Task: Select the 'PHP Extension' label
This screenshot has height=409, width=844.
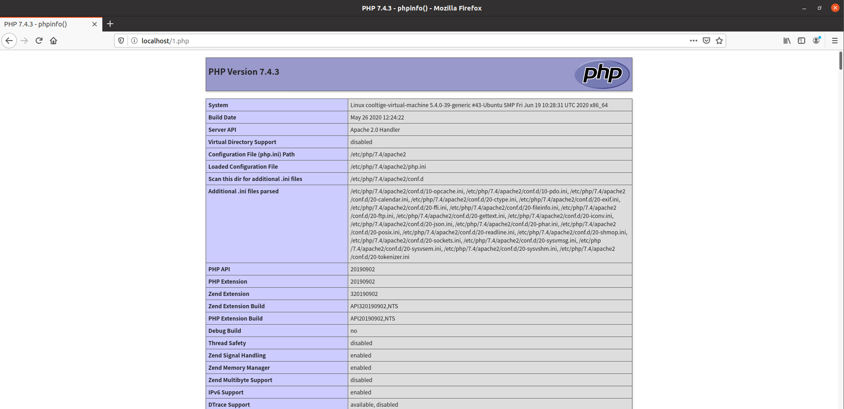Action: coord(228,281)
